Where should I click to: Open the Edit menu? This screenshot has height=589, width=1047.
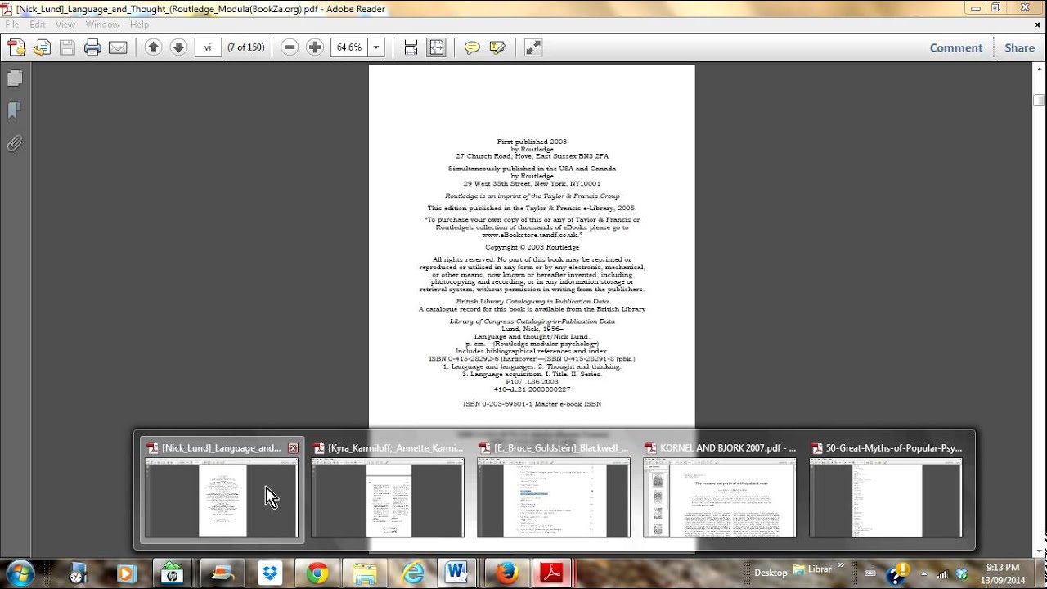(38, 25)
